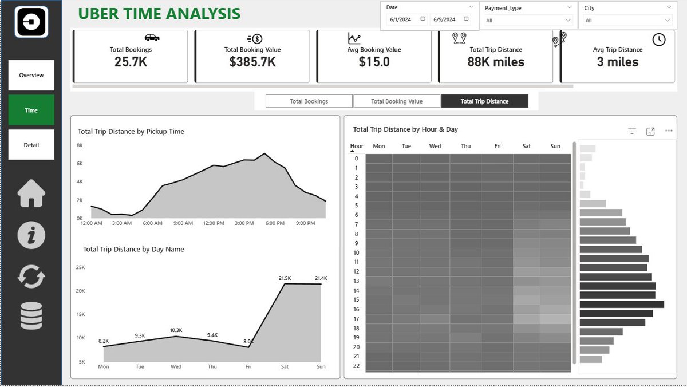Select the Total Trip Distance measure button
The image size is (687, 387).
pyautogui.click(x=484, y=101)
